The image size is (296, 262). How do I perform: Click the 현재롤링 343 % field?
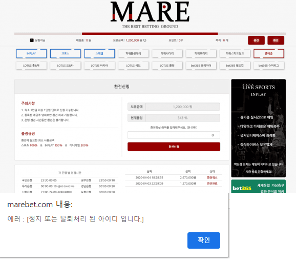(174, 118)
